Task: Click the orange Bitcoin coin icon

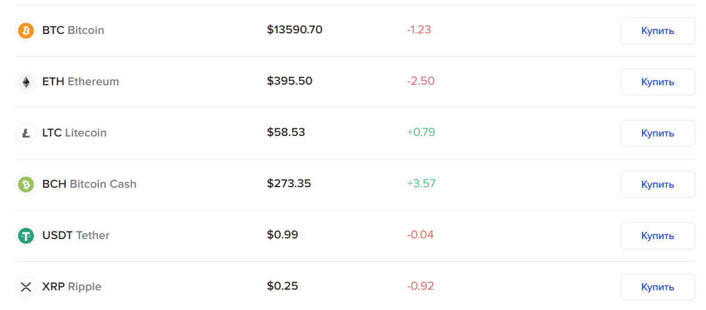Action: pyautogui.click(x=26, y=30)
